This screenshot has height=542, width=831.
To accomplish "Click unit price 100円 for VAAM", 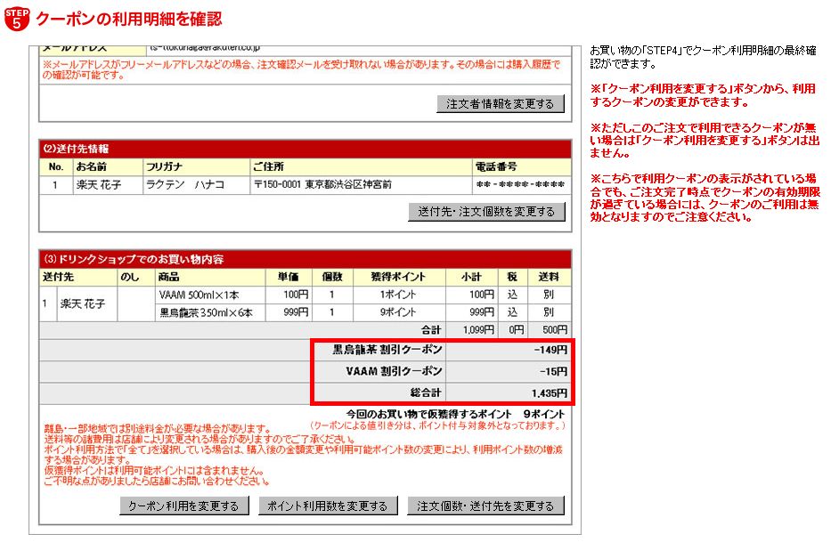I will tap(296, 294).
